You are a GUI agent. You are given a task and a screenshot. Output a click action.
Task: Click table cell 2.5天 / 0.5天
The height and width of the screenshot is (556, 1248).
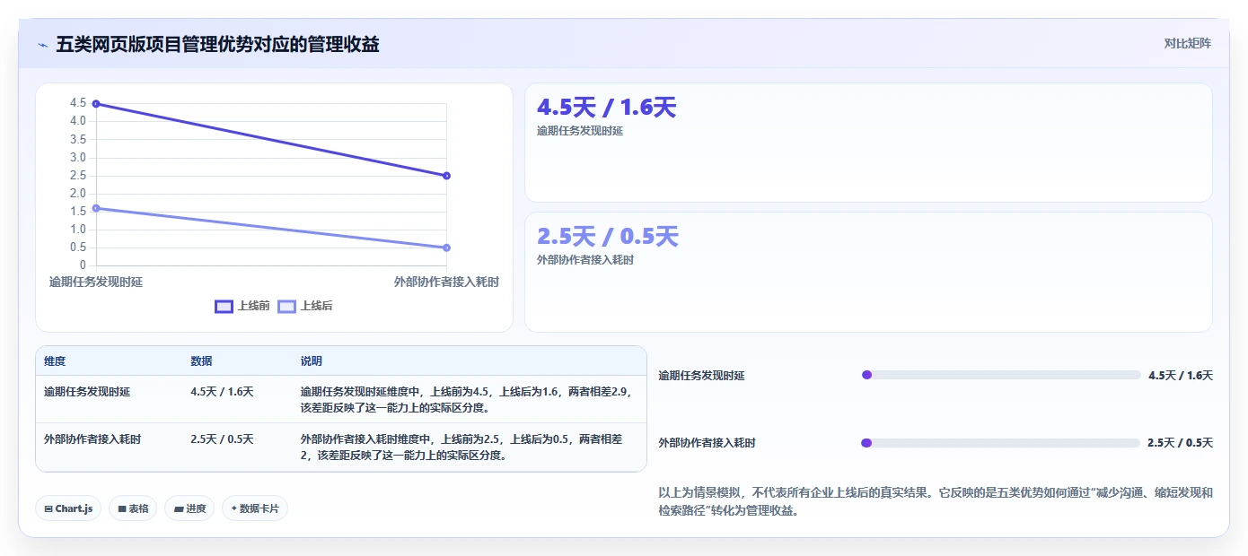[x=222, y=439]
